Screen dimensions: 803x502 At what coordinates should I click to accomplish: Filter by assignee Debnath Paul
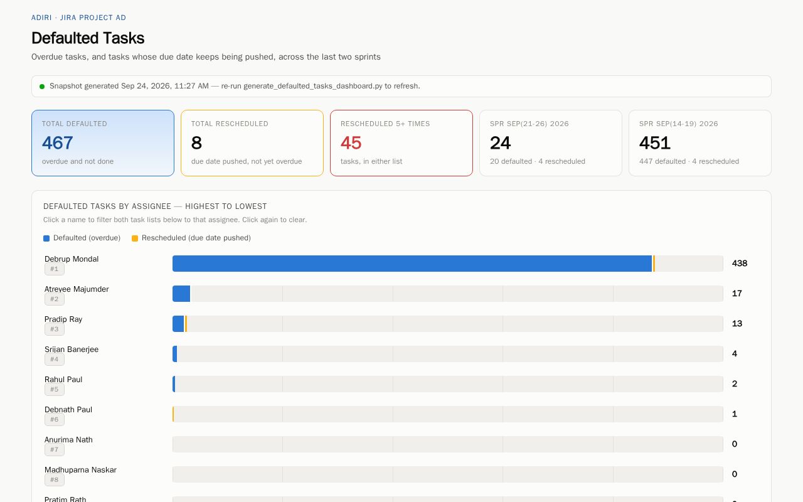click(x=68, y=410)
